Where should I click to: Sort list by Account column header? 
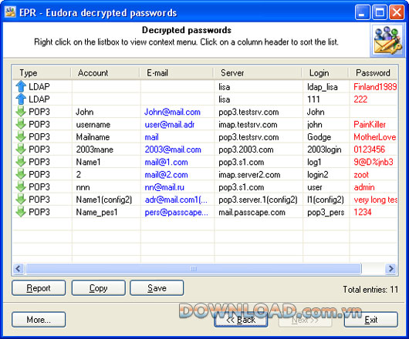(105, 73)
